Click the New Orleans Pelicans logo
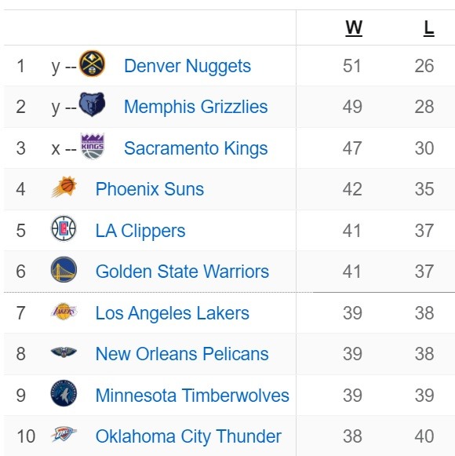 (x=64, y=352)
